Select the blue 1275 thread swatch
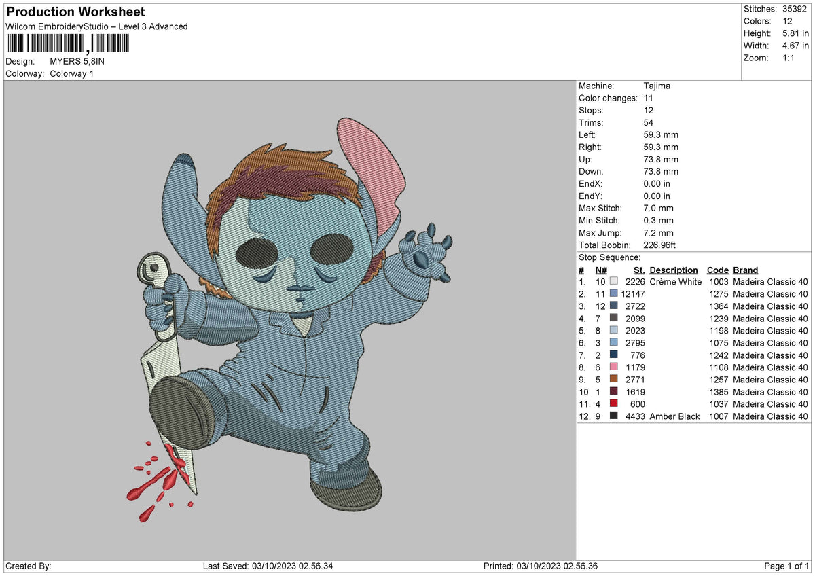Image resolution: width=815 pixels, height=576 pixels. pos(614,294)
